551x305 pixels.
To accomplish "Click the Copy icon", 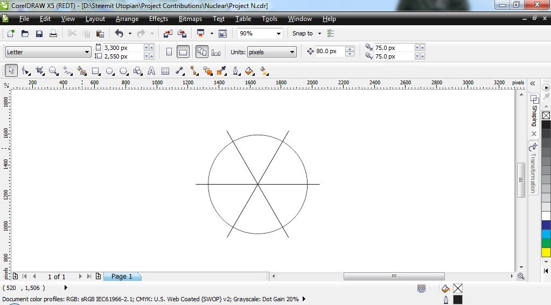I will click(86, 33).
